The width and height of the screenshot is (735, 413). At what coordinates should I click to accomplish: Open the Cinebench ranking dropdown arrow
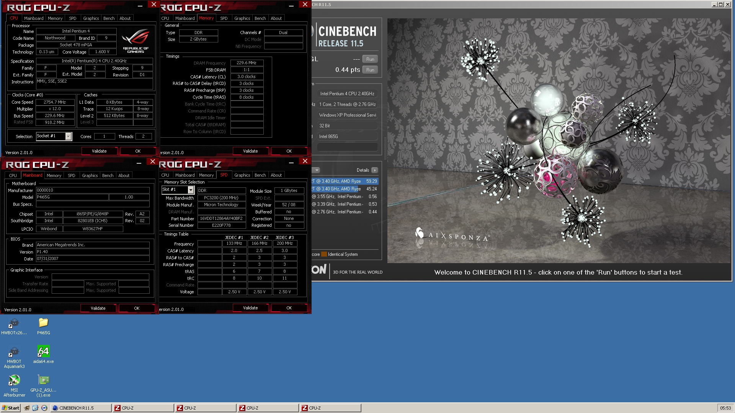point(317,170)
